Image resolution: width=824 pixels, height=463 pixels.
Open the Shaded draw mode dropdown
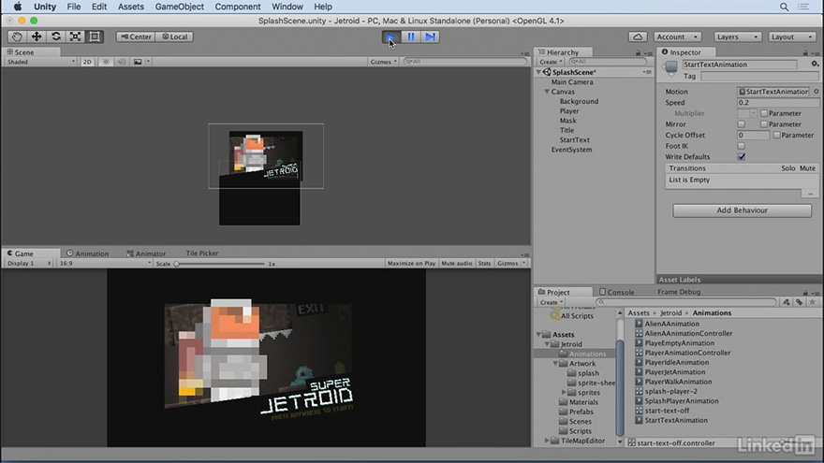(x=40, y=62)
